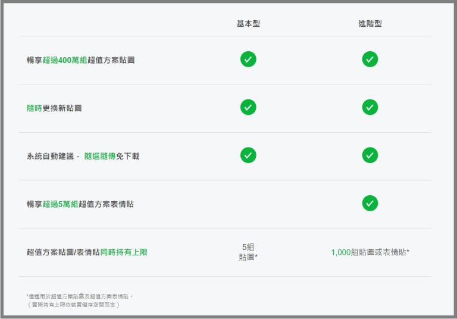Screen dimensions: 457x319
Task: Click the green 同時持有上限 text
Action: click(123, 252)
